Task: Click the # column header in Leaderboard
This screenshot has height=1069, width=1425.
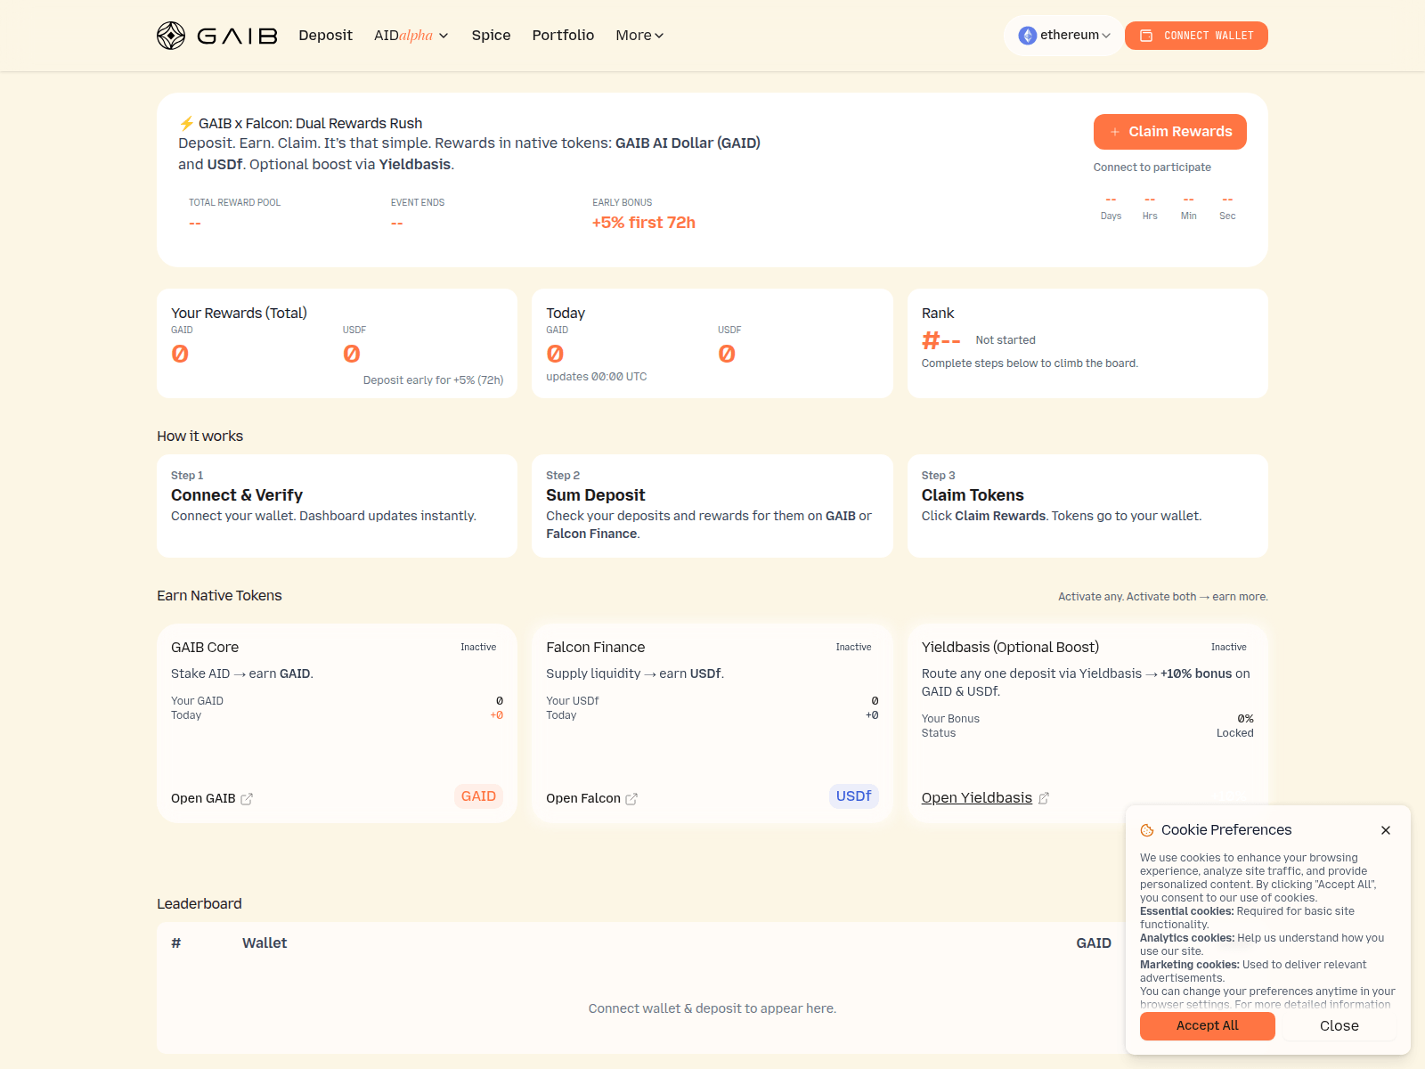Action: point(176,943)
